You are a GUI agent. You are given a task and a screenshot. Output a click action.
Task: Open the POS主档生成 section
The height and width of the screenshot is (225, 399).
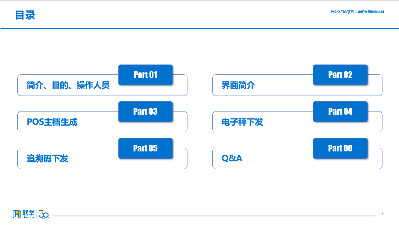[102, 122]
